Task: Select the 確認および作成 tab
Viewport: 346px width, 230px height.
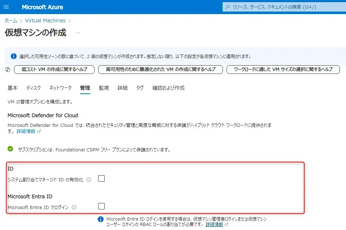Action: pyautogui.click(x=168, y=88)
